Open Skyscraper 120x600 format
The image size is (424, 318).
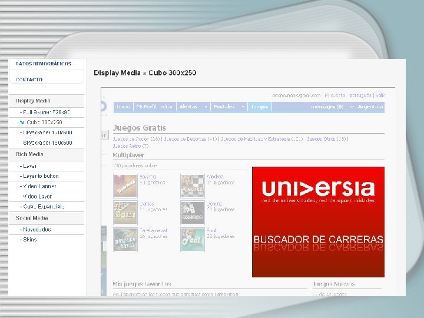(47, 132)
